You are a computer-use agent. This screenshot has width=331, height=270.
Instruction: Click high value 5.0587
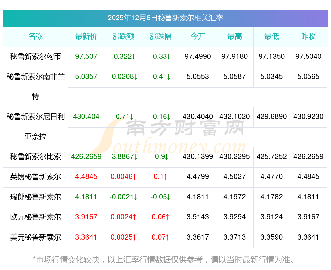click(235, 77)
